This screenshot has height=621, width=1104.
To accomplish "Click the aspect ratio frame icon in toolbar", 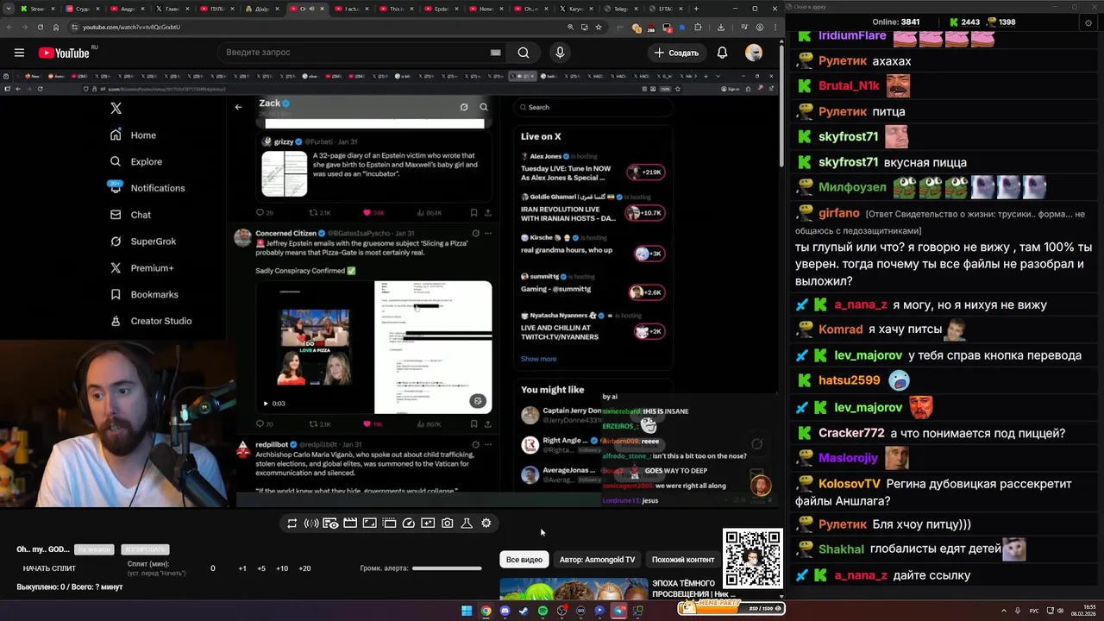I will (x=369, y=523).
